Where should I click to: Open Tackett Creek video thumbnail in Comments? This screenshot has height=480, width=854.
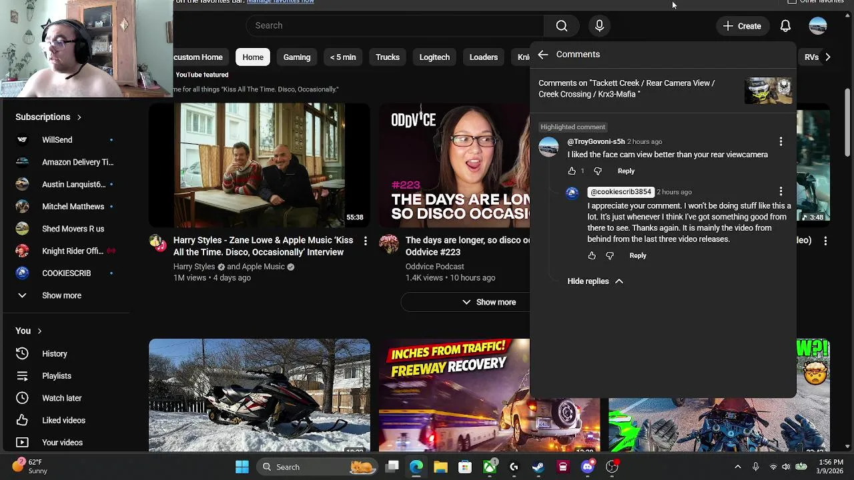point(768,91)
